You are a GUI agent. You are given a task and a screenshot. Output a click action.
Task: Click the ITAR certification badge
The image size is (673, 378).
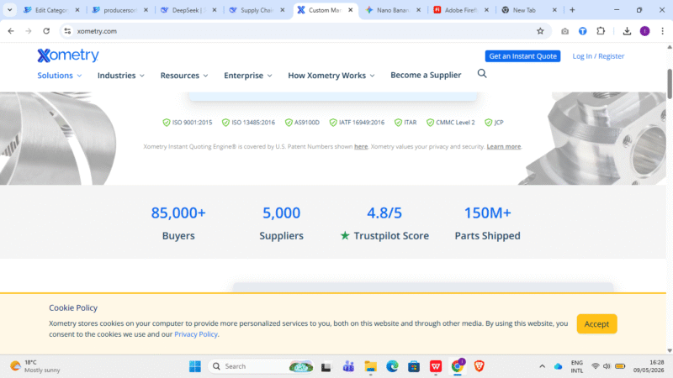(x=405, y=123)
